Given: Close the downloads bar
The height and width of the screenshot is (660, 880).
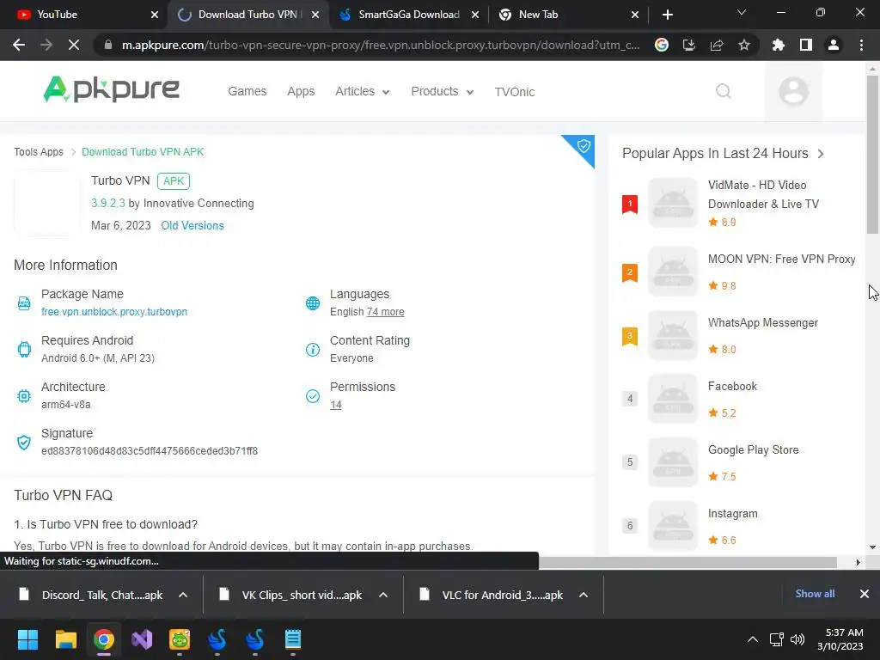Looking at the screenshot, I should (x=865, y=594).
